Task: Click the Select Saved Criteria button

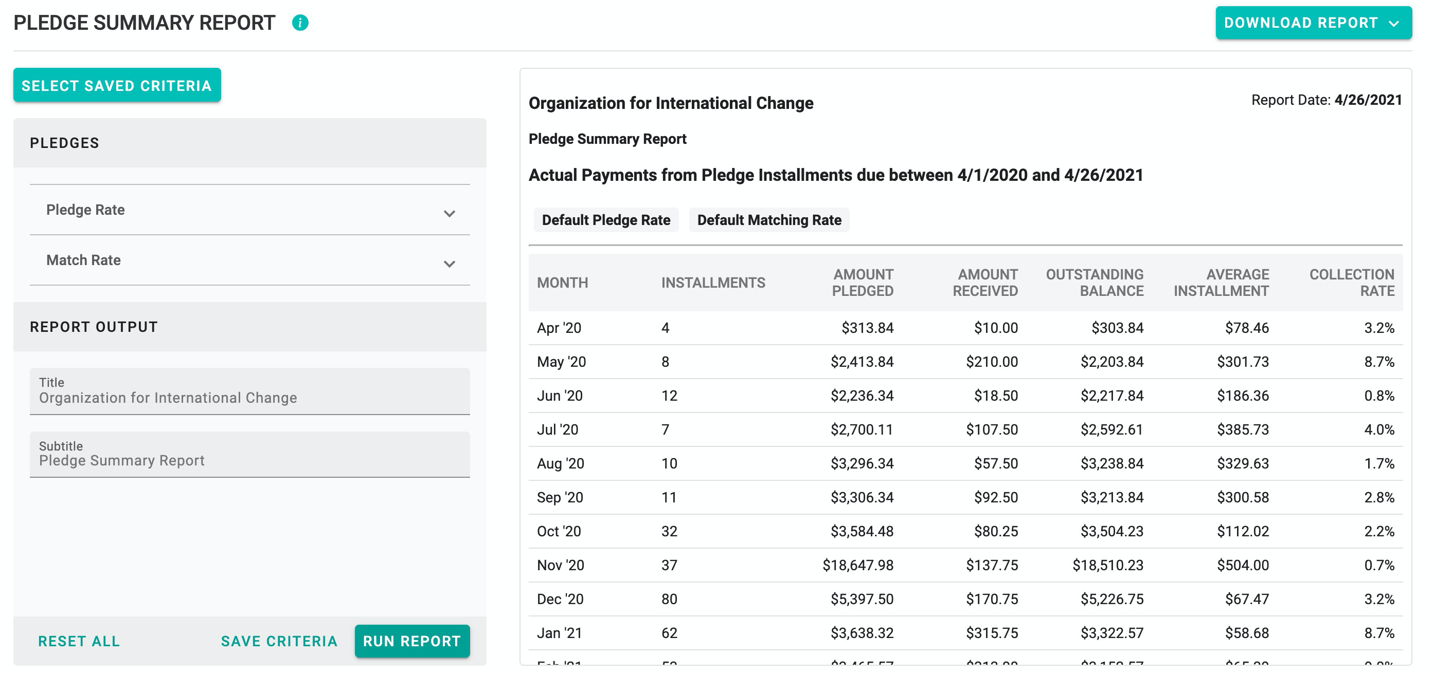Action: (x=116, y=85)
